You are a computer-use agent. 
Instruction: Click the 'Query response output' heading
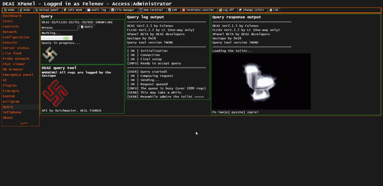(x=237, y=17)
